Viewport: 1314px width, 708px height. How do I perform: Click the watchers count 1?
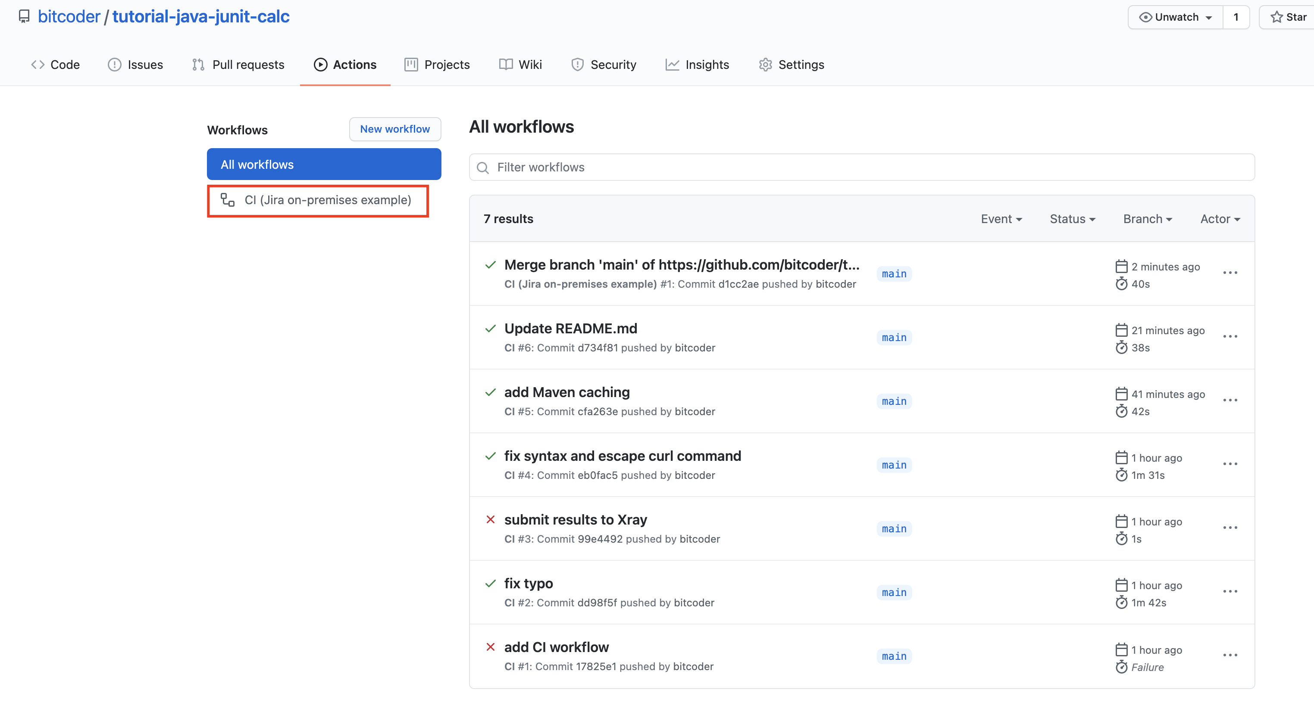[x=1236, y=17]
